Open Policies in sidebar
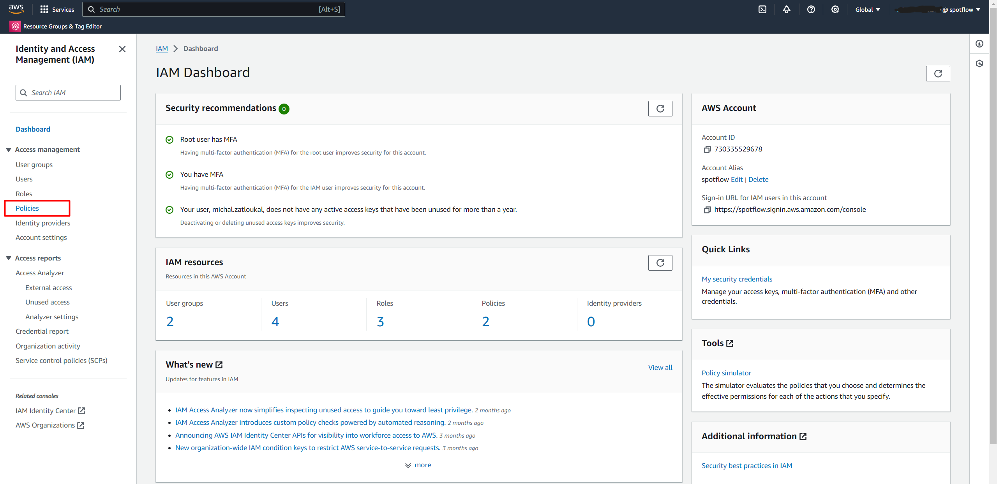The height and width of the screenshot is (484, 997). (27, 208)
